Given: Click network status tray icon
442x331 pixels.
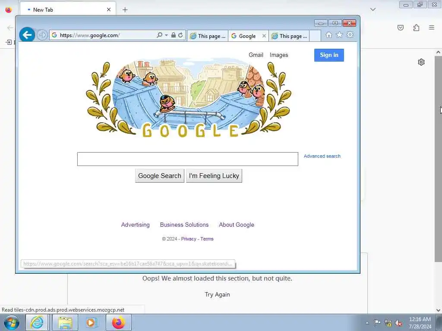Looking at the screenshot, I should pyautogui.click(x=388, y=323).
